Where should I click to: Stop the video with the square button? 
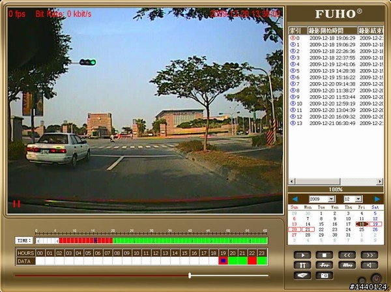click(324, 255)
